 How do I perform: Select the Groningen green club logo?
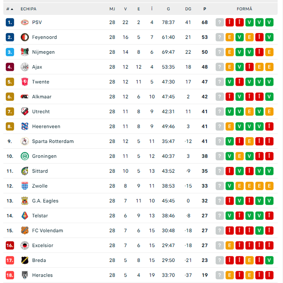[x=25, y=156]
